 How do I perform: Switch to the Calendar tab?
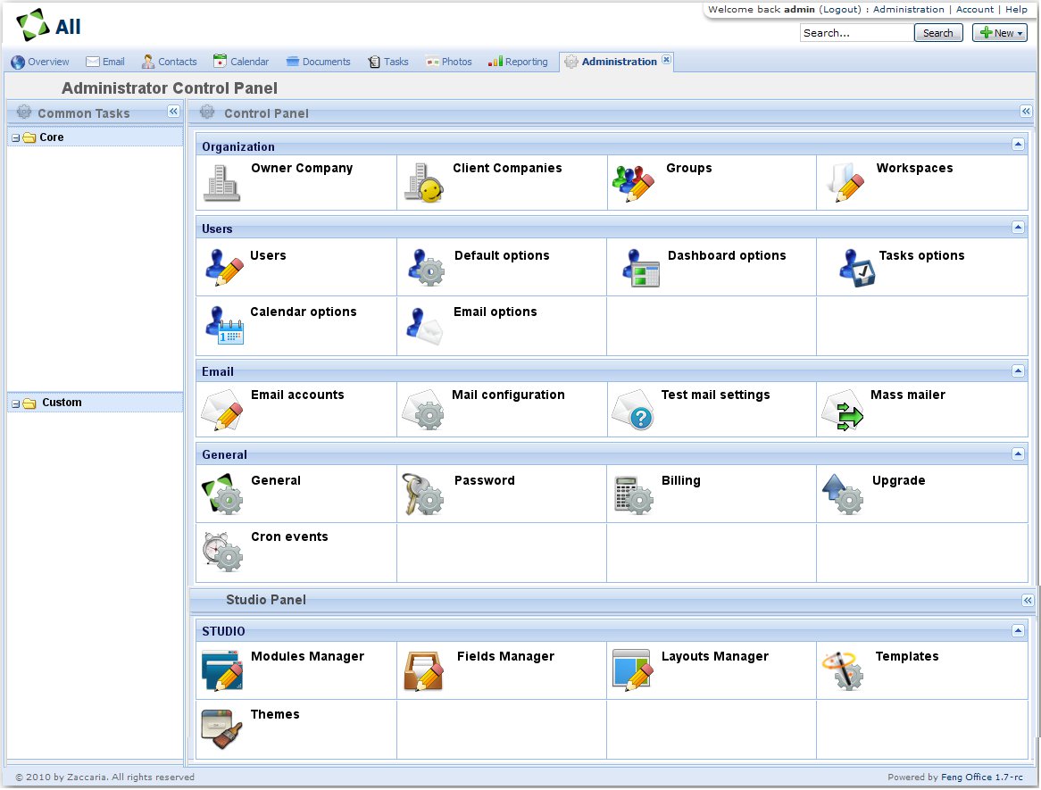(241, 62)
